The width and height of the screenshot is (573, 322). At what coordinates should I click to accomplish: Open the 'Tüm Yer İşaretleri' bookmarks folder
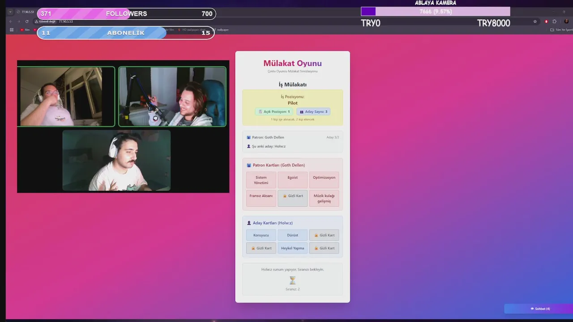[561, 30]
